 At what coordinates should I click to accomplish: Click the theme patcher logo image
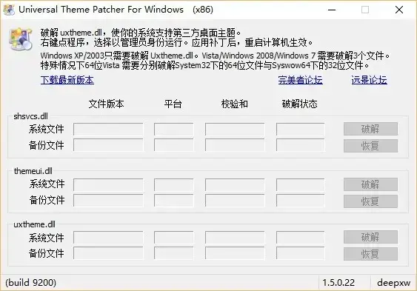[21, 39]
